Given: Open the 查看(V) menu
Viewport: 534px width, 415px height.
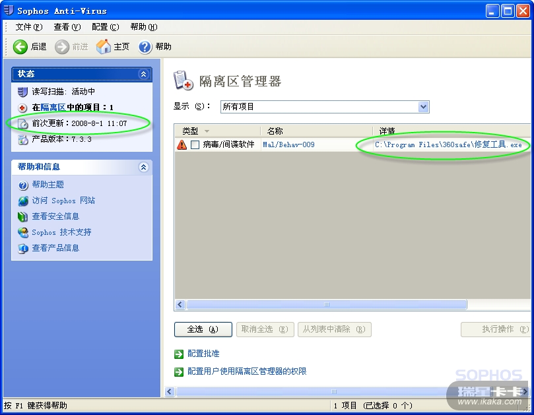Looking at the screenshot, I should [67, 27].
